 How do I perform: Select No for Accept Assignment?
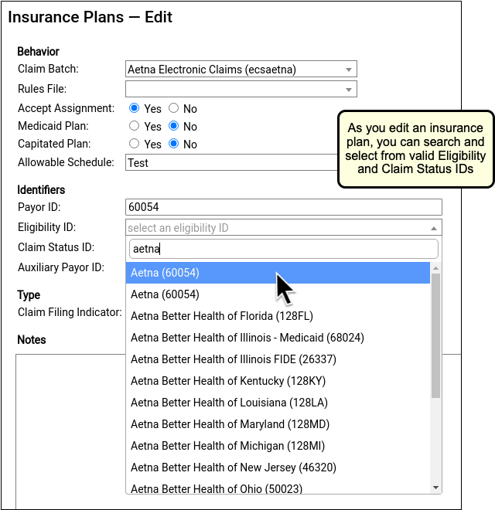[x=173, y=108]
